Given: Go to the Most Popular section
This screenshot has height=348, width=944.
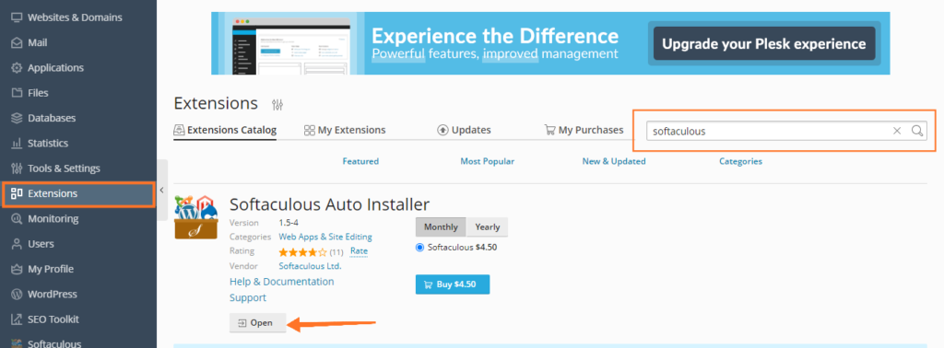Looking at the screenshot, I should [487, 161].
